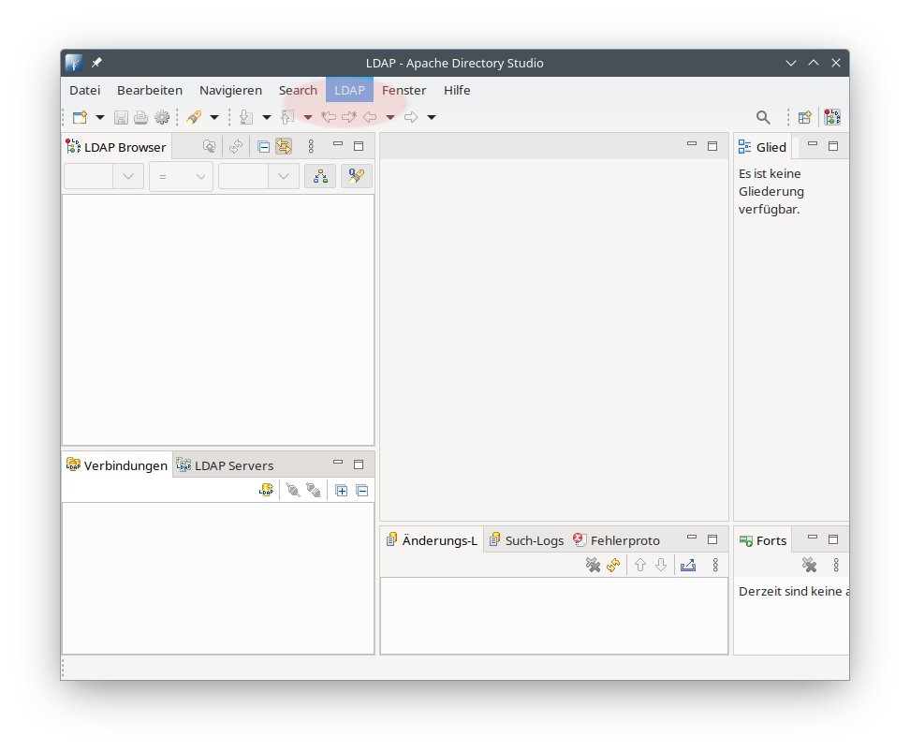Click the search magnifier in main toolbar
910x752 pixels.
pyautogui.click(x=763, y=117)
